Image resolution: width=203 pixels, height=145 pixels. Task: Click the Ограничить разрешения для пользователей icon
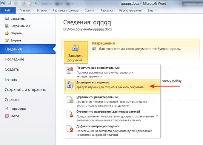70,114
